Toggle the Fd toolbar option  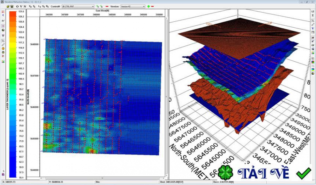[x=30, y=7]
